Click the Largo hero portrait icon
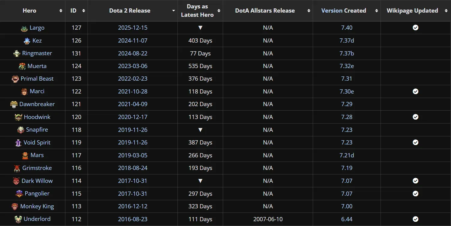The width and height of the screenshot is (451, 226). point(24,28)
